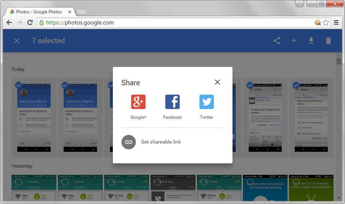The image size is (345, 204).
Task: Close the Share dialog
Action: (x=217, y=82)
